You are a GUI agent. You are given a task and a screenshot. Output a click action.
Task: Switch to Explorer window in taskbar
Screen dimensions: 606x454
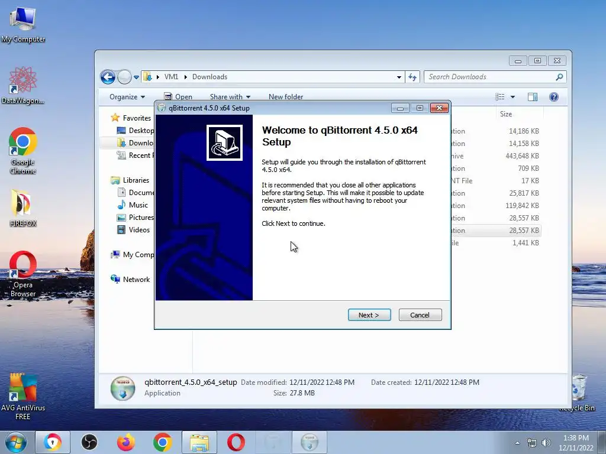[199, 442]
